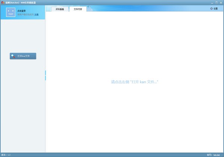Collapse the left sidebar using splitter handle
Screen dimensions: 224x157
point(45,75)
